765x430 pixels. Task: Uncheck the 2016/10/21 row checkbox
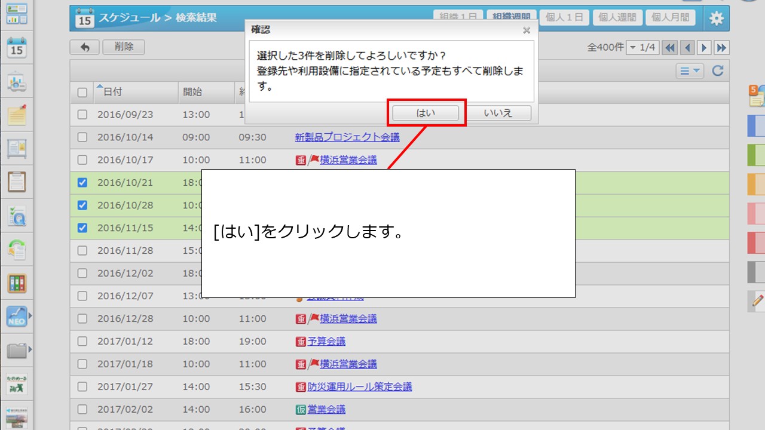pyautogui.click(x=82, y=183)
